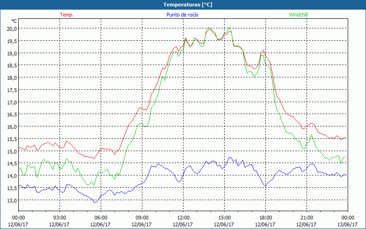Click the 15:00 time axis label
Screen dimensions: 366x229
coord(224,218)
